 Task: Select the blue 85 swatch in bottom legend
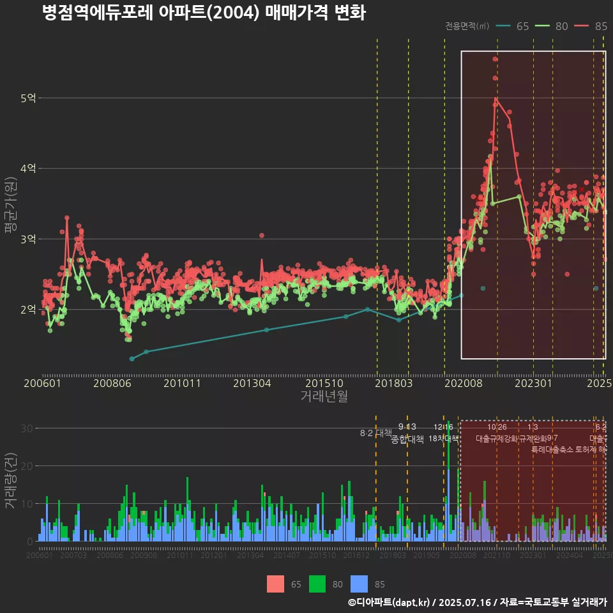(359, 584)
